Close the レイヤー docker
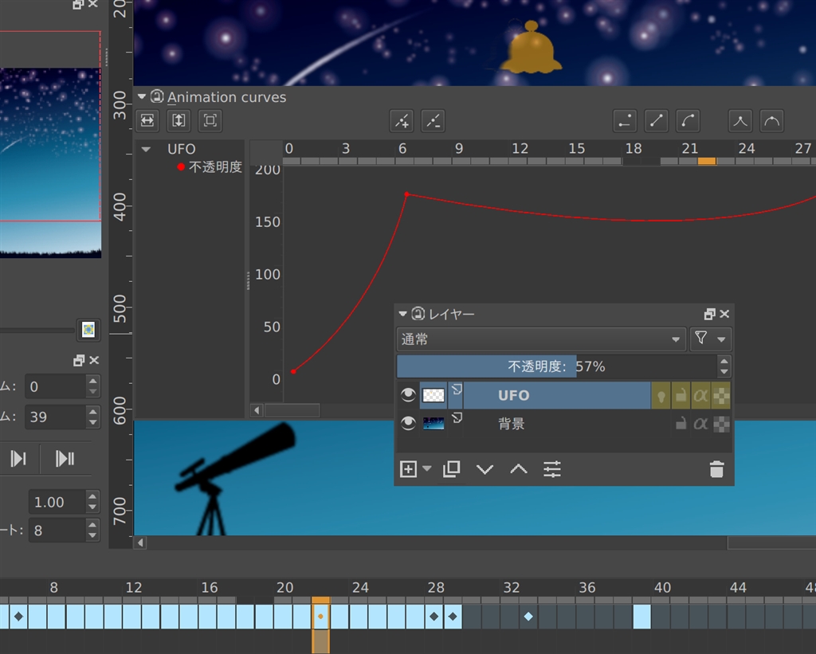 724,314
